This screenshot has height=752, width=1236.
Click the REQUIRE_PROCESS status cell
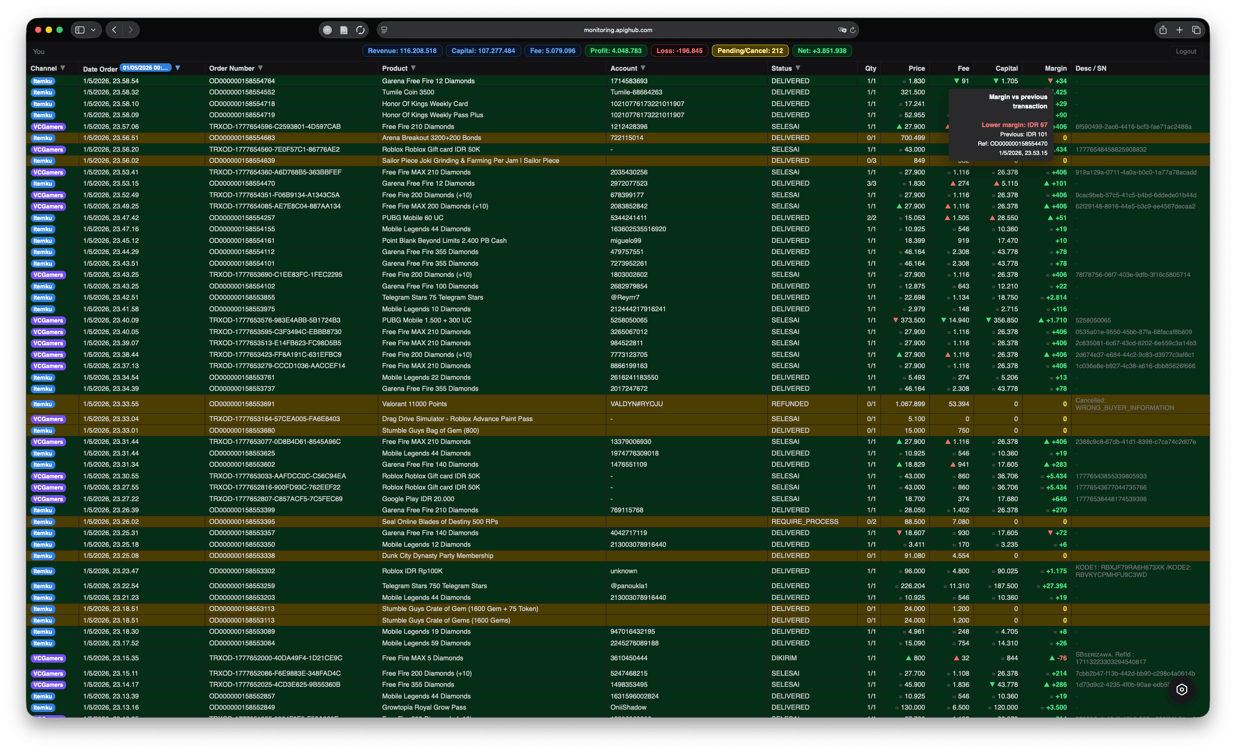coord(804,522)
